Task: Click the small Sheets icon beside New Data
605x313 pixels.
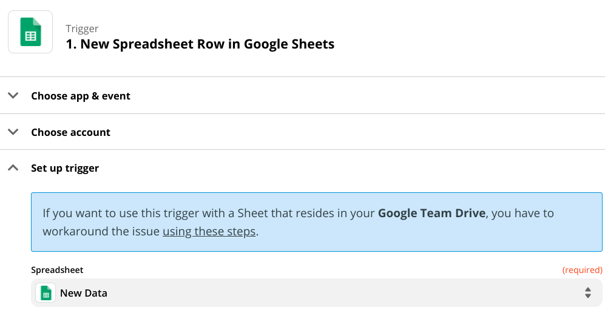Action: tap(46, 293)
